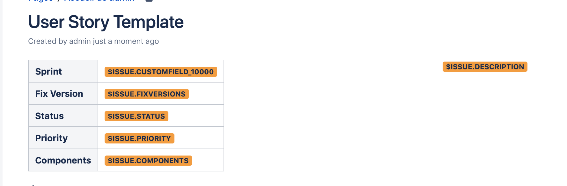This screenshot has width=567, height=186.
Task: Click the Components header cell
Action: coord(63,160)
